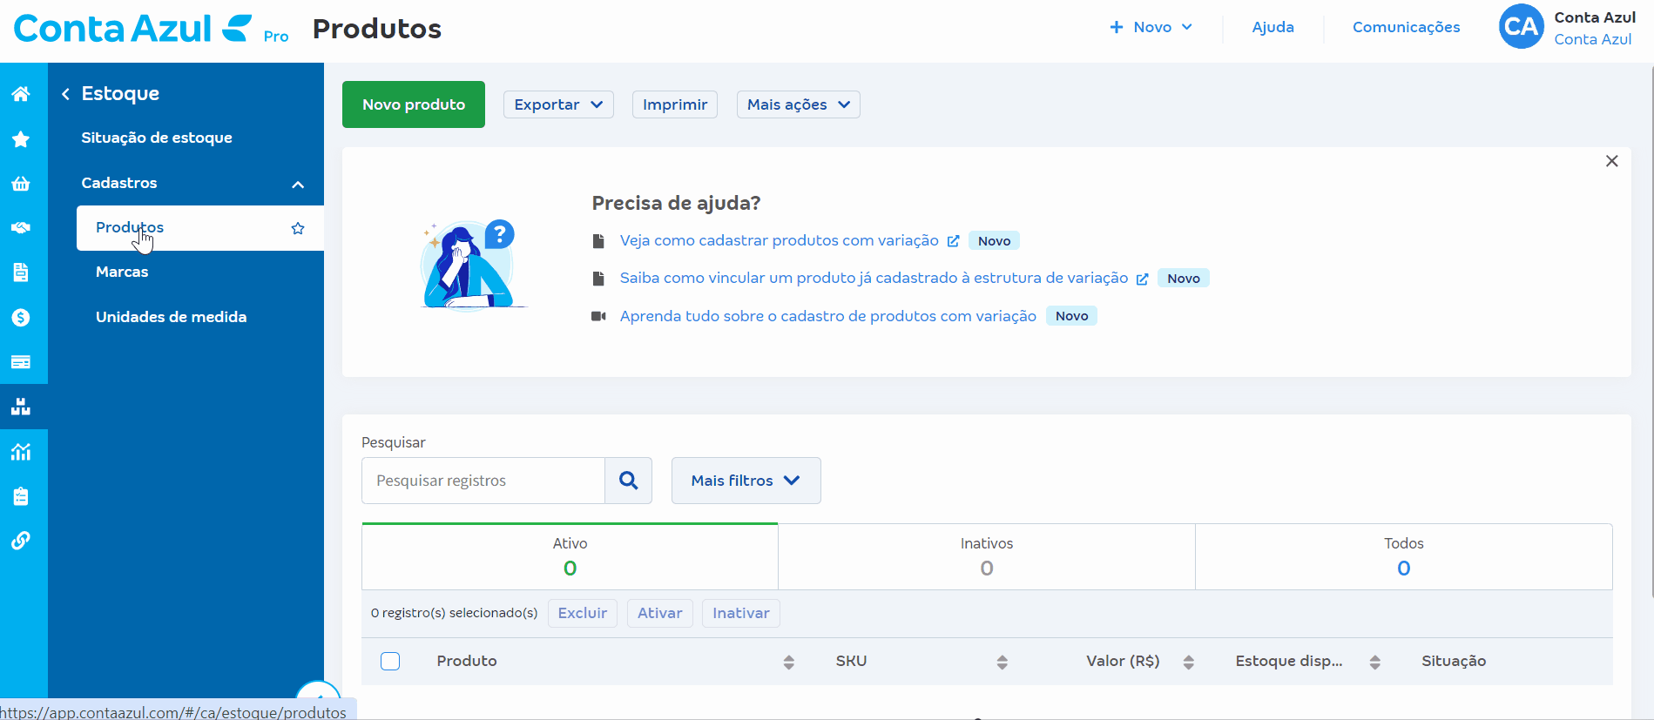Image resolution: width=1654 pixels, height=720 pixels.
Task: Open the home icon in sidebar
Action: pyautogui.click(x=21, y=94)
